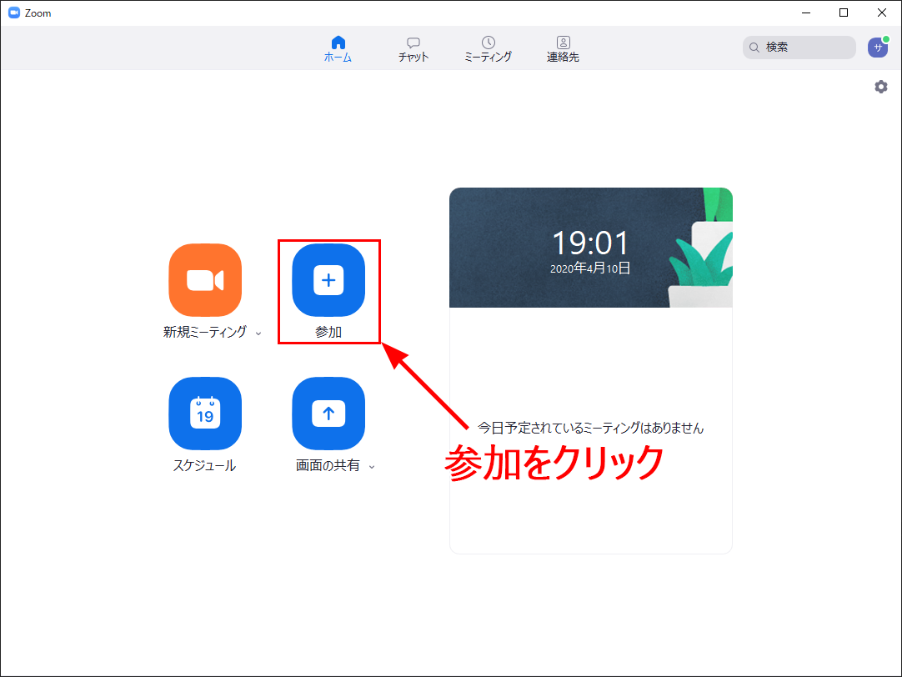Click the 参加 text label
Viewport: 902px width, 677px height.
[328, 332]
